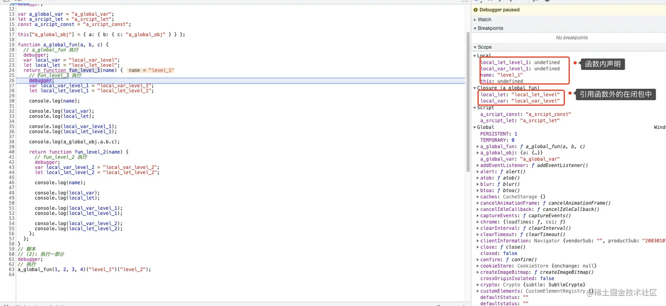Expand the a_global_obj object entry
666x306 pixels.
tap(478, 153)
